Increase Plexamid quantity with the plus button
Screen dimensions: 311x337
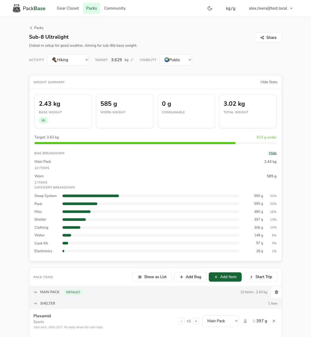pos(196,321)
